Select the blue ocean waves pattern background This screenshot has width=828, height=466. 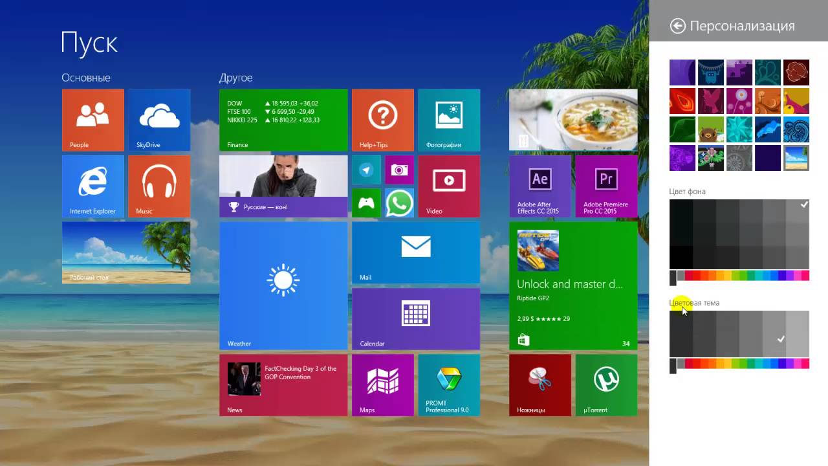pos(796,129)
